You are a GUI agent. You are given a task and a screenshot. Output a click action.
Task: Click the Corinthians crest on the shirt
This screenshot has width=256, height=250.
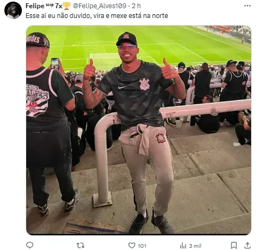point(145,84)
